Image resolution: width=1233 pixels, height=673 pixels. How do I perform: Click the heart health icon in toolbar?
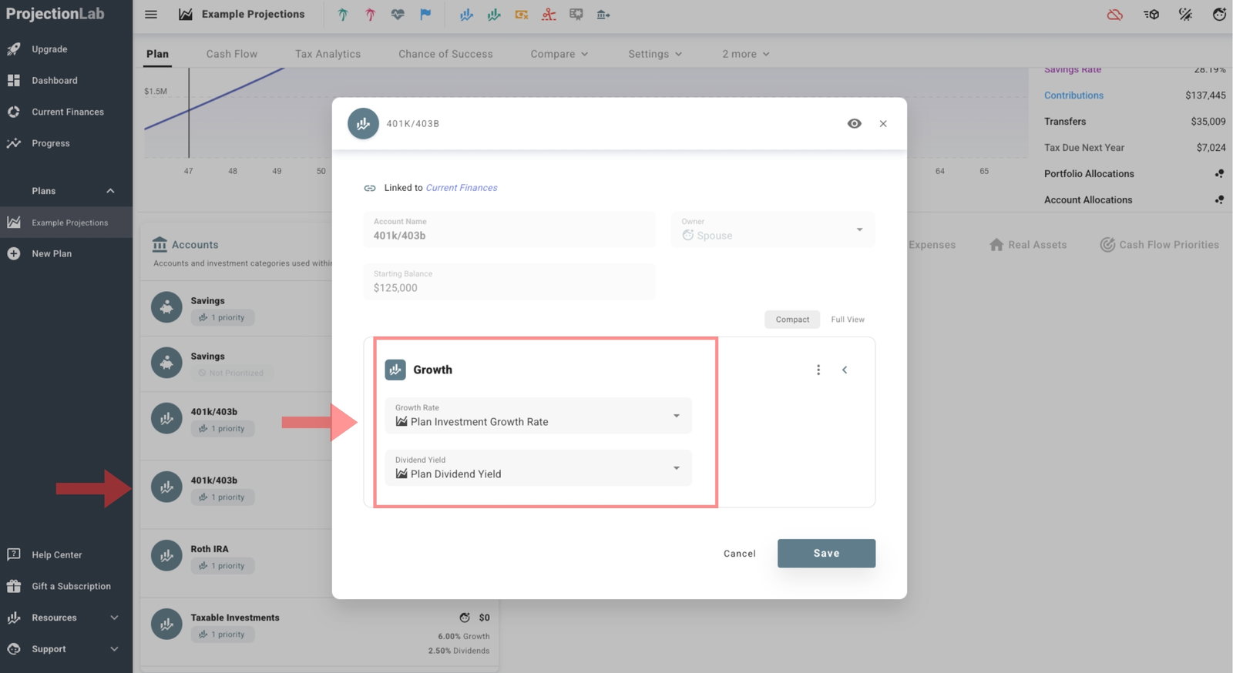pos(398,15)
